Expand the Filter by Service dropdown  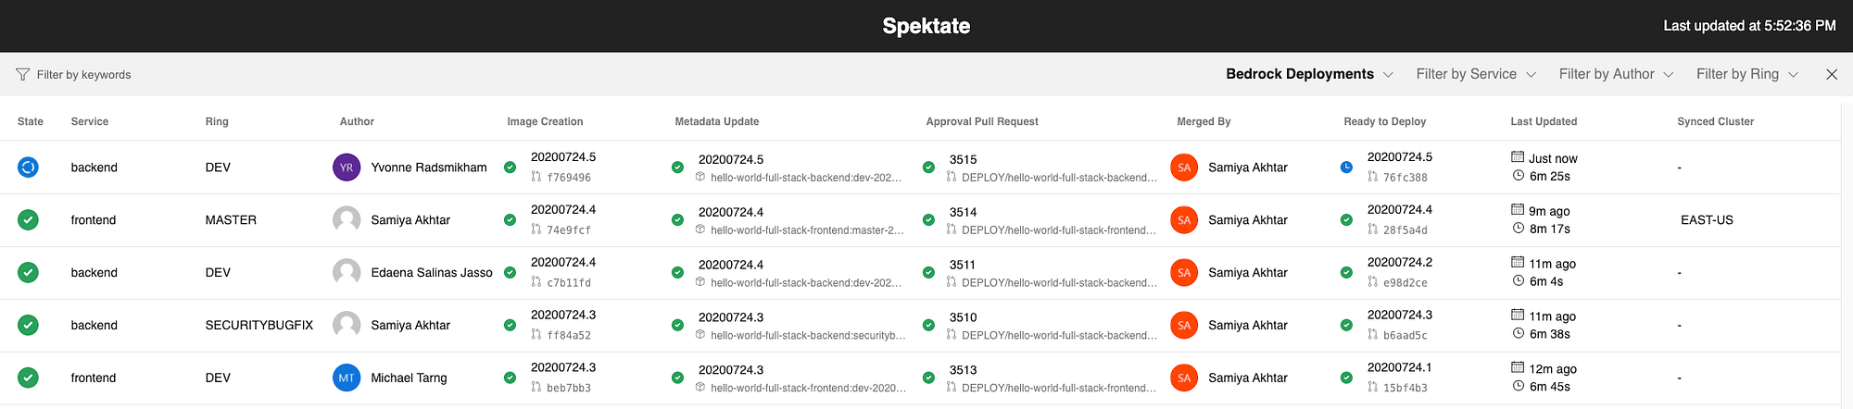1476,74
